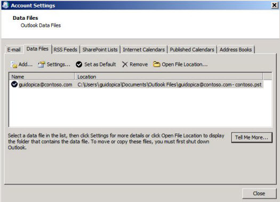Switch to Internet Calendars tab

tap(144, 49)
